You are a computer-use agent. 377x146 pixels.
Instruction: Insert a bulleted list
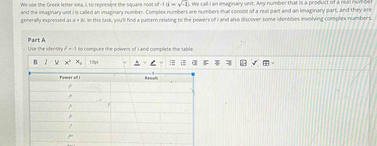pyautogui.click(x=172, y=63)
